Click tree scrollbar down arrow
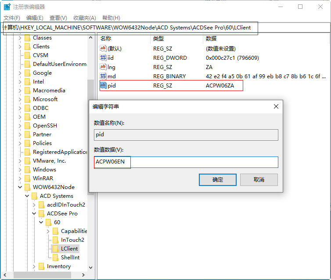Screen dimensions: 331x280 tap(91, 268)
